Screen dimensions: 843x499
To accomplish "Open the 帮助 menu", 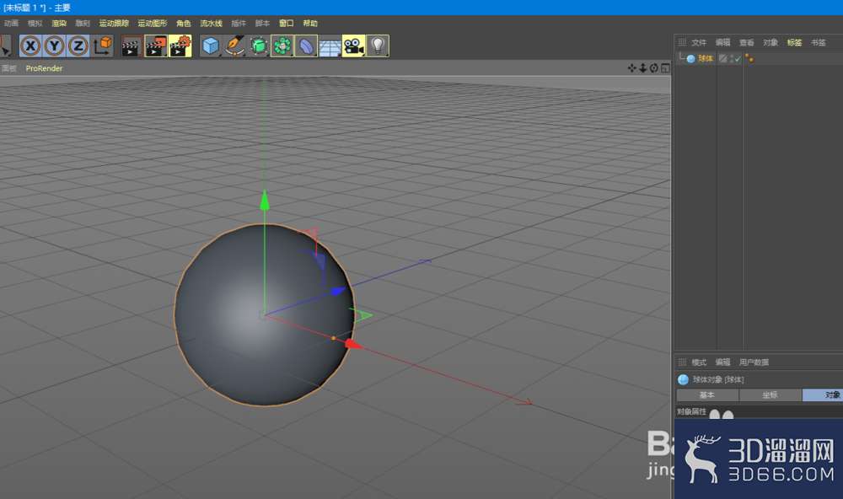I will (310, 23).
